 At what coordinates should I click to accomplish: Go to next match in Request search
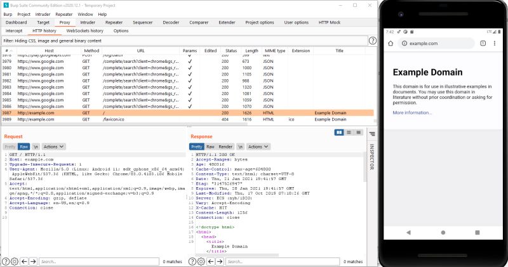[33, 261]
